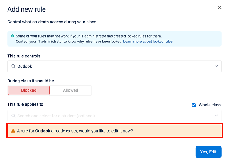Click the orange warning triangle icon
This screenshot has height=165, width=227.
click(x=13, y=131)
